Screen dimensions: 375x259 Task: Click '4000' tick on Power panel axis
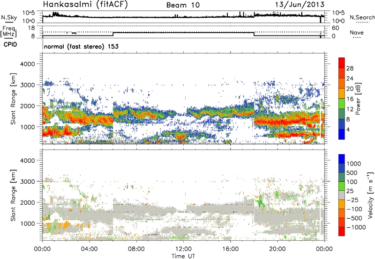pyautogui.click(x=27, y=64)
